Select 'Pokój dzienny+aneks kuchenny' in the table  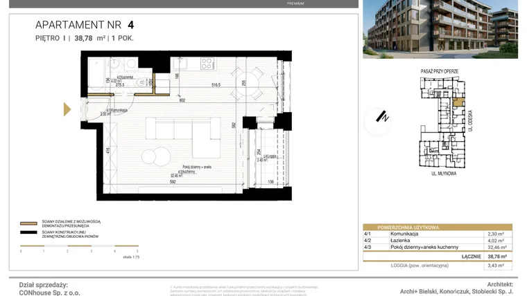pos(424,248)
